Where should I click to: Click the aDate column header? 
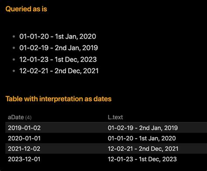(x=16, y=117)
